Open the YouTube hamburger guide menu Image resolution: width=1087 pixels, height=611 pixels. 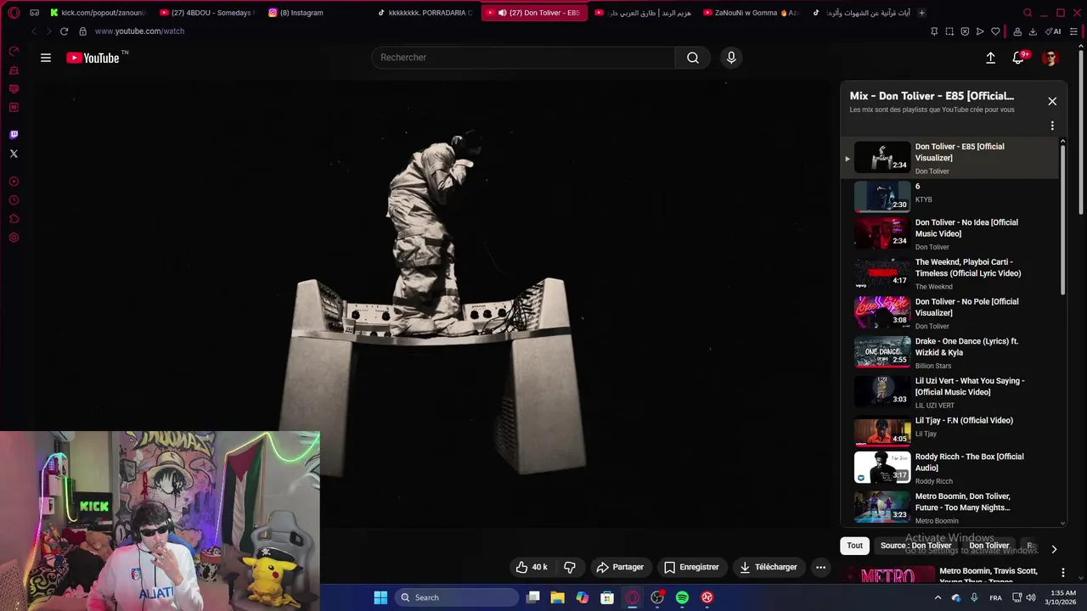click(46, 58)
